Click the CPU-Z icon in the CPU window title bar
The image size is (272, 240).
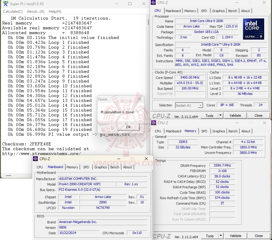(x=153, y=2)
